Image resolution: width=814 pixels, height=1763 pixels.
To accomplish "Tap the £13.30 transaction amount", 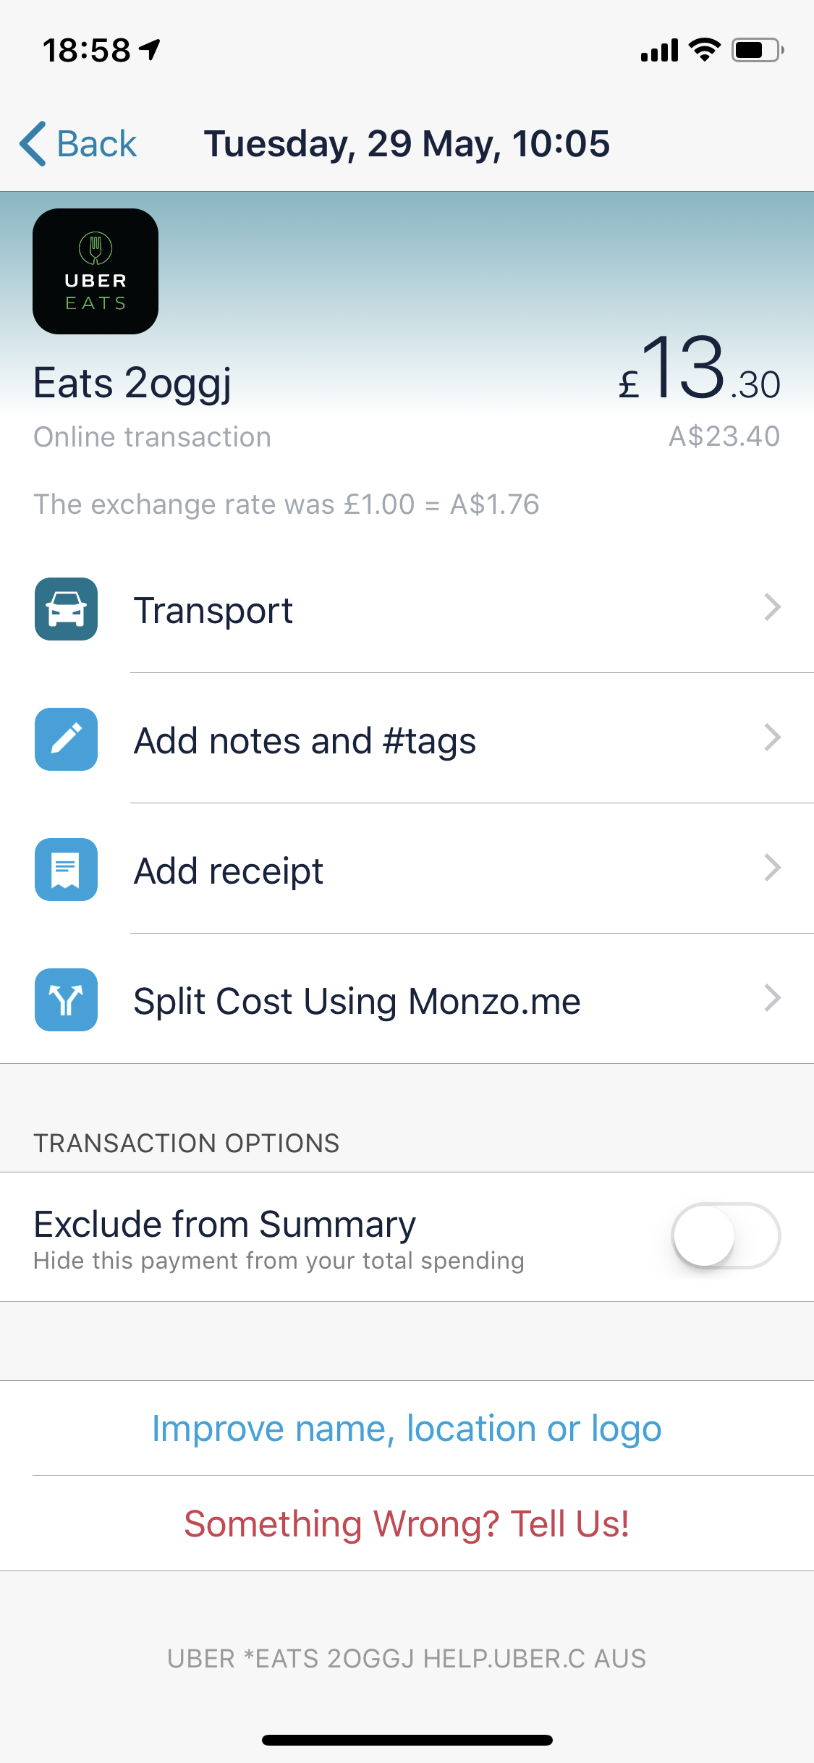I will point(699,369).
